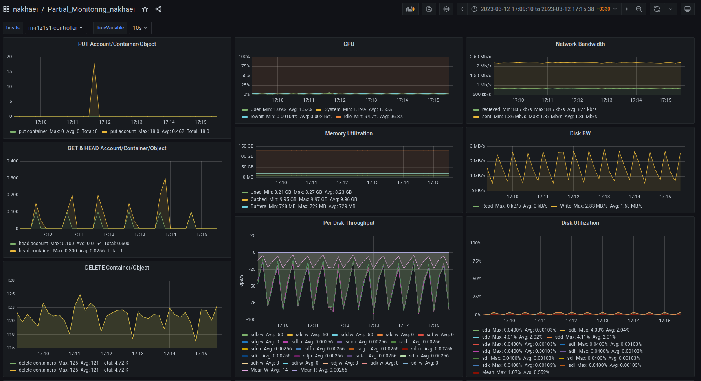Open the Network Bandwidth panel title menu
Image resolution: width=701 pixels, height=381 pixels.
[x=580, y=44]
